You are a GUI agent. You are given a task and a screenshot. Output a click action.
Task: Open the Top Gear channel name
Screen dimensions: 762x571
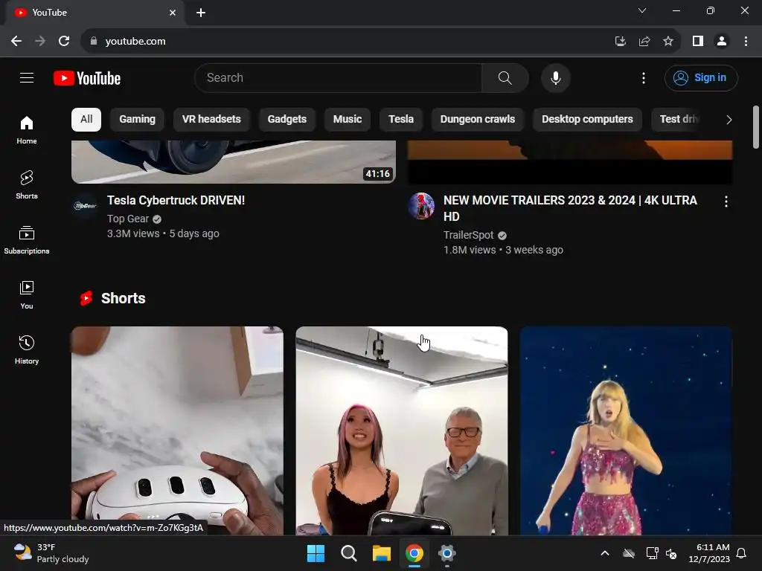[x=128, y=219]
